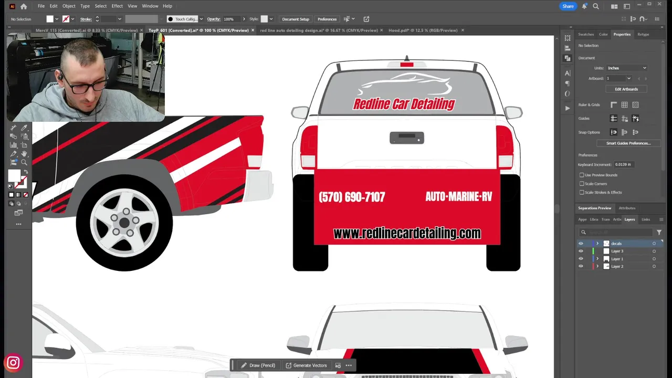
Task: Click the gradient mode swatch in toolbox
Action: coord(18,195)
